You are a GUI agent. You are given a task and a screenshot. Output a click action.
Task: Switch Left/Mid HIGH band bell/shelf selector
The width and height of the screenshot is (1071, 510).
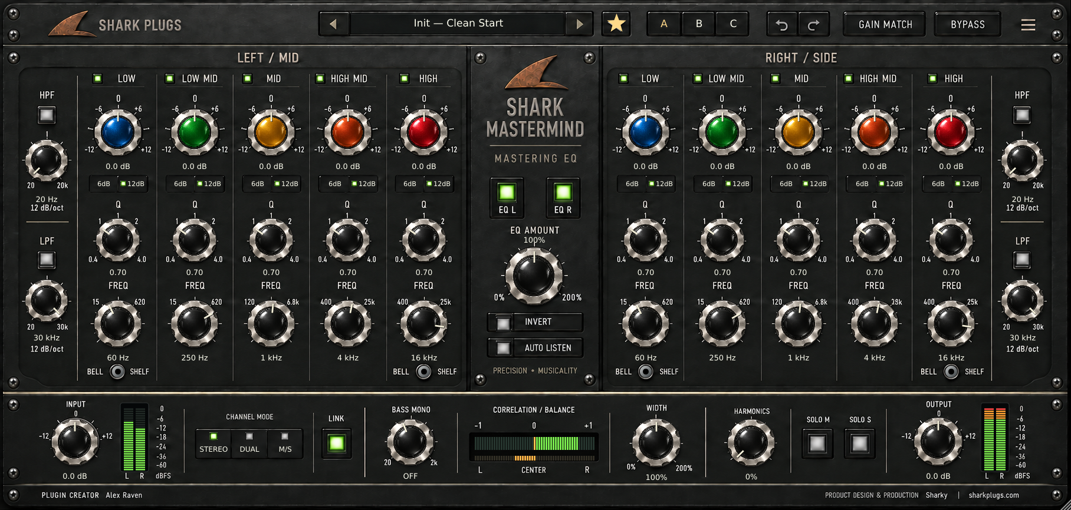click(x=423, y=372)
